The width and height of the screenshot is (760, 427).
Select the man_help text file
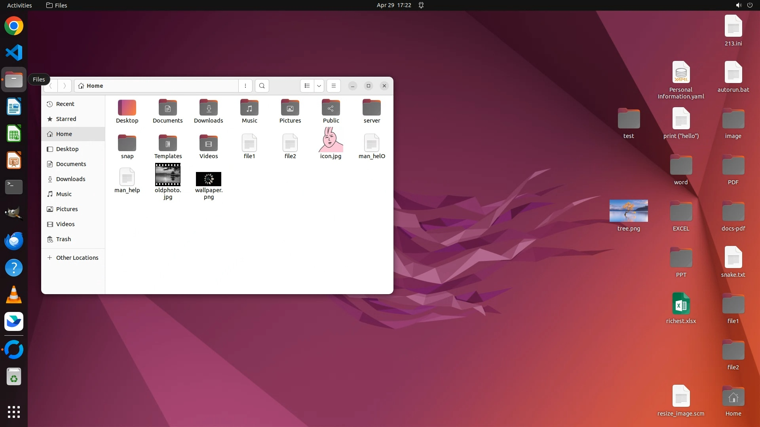127,178
